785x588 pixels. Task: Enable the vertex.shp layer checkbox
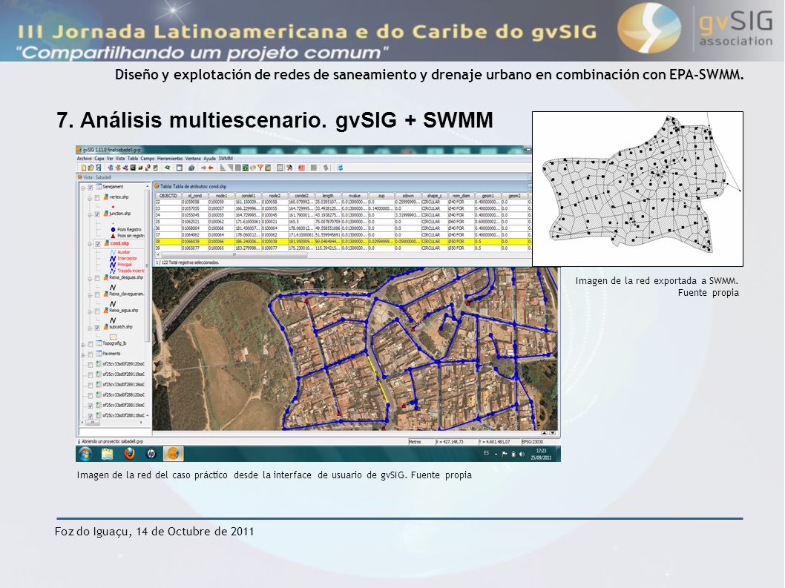click(97, 198)
